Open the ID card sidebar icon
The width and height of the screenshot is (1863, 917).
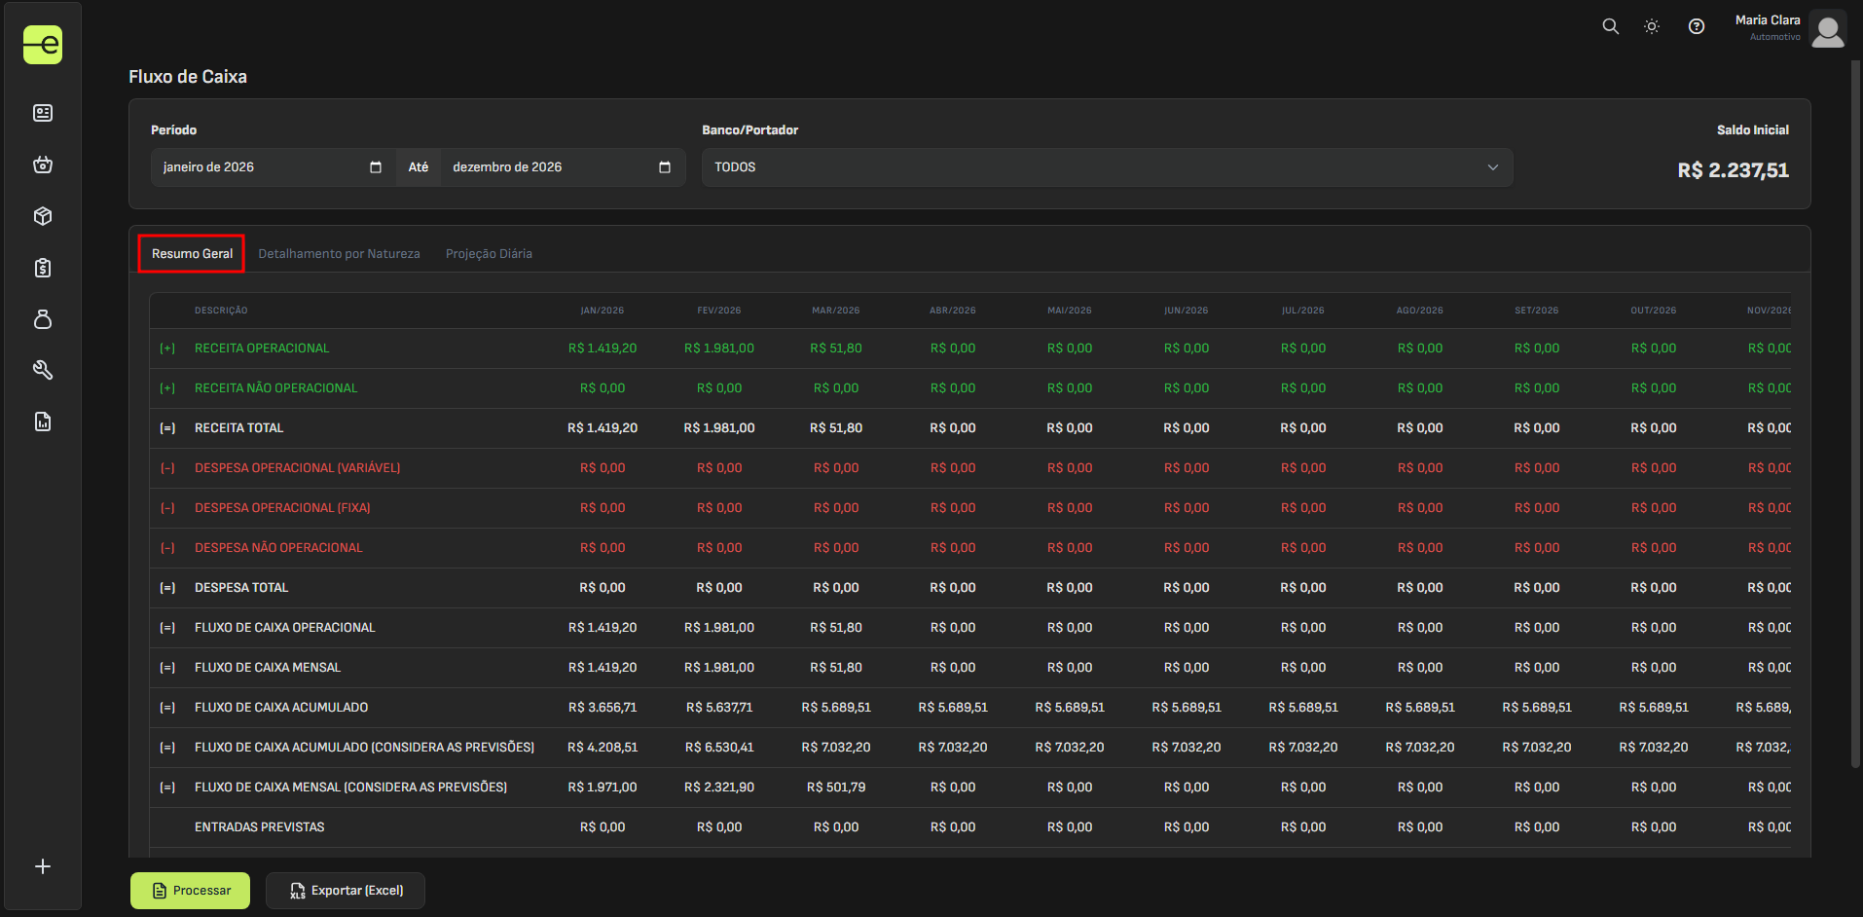pos(43,113)
